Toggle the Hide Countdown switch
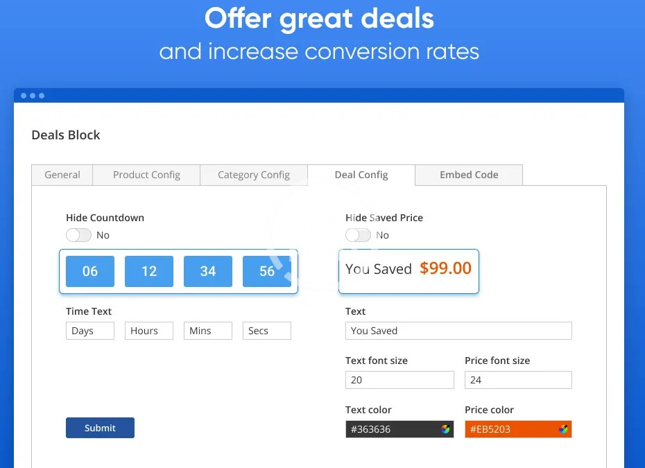Viewport: 645px width, 468px height. click(78, 235)
